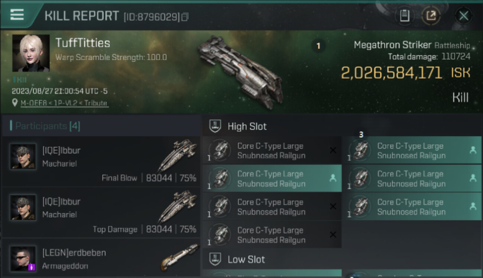Select highlighted railgun in left column
Viewport: 483px width, 278px height.
click(x=272, y=178)
